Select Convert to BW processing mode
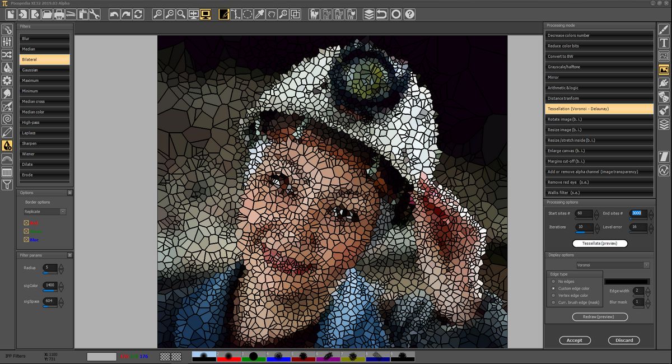 click(x=599, y=57)
